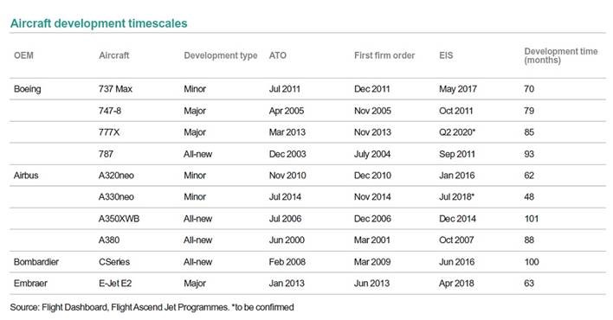
Task: Select the Development type column header
Action: pyautogui.click(x=221, y=55)
